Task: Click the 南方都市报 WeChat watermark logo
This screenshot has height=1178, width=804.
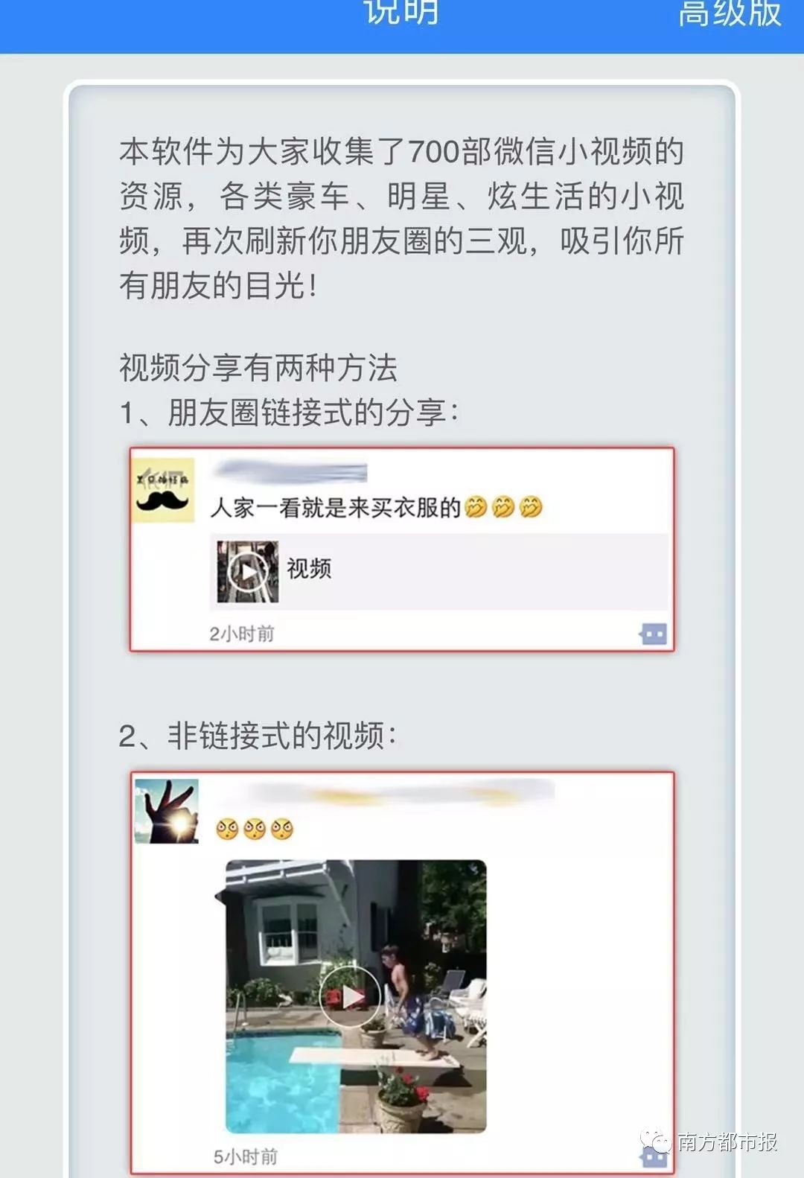Action: pyautogui.click(x=710, y=1142)
